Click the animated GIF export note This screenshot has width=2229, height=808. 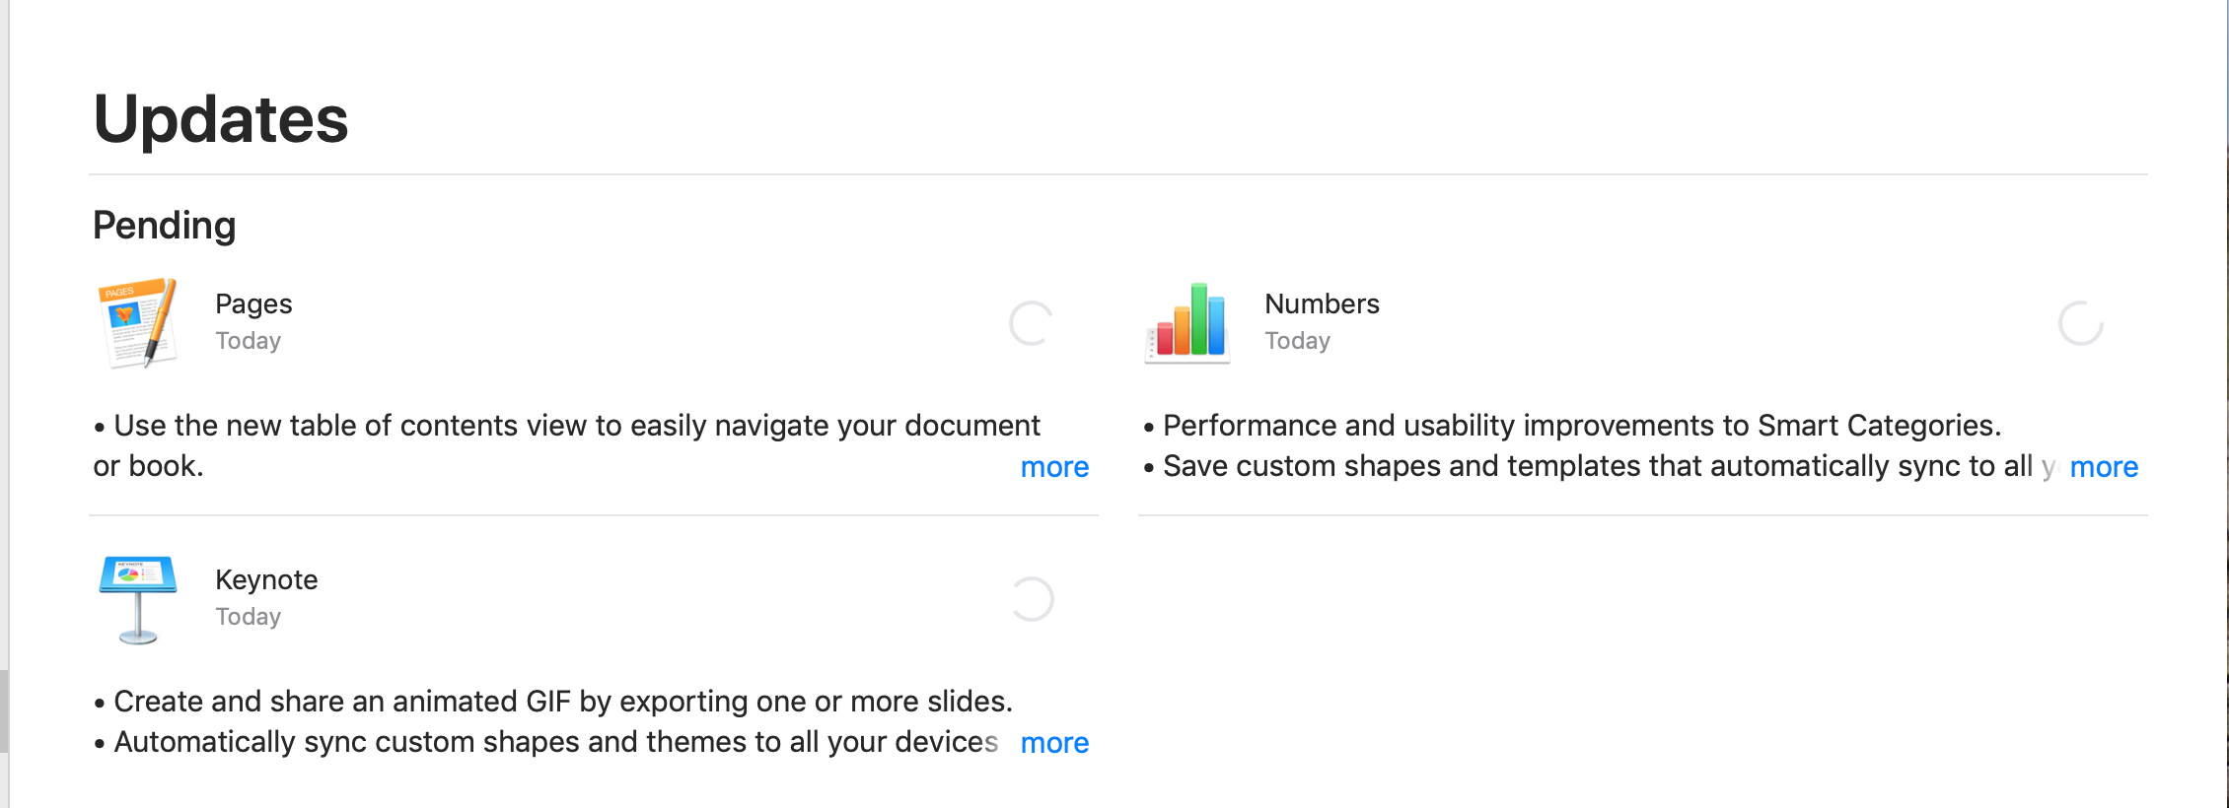pos(563,702)
